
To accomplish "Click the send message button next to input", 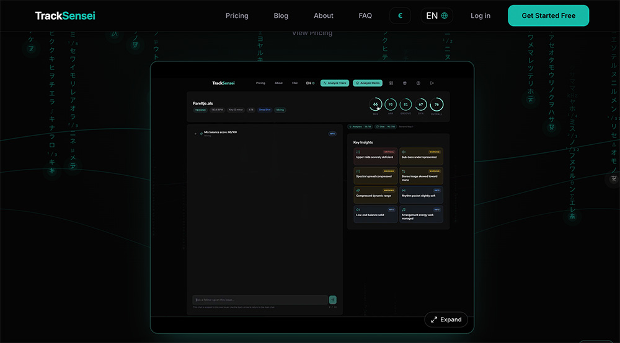I will [x=333, y=300].
